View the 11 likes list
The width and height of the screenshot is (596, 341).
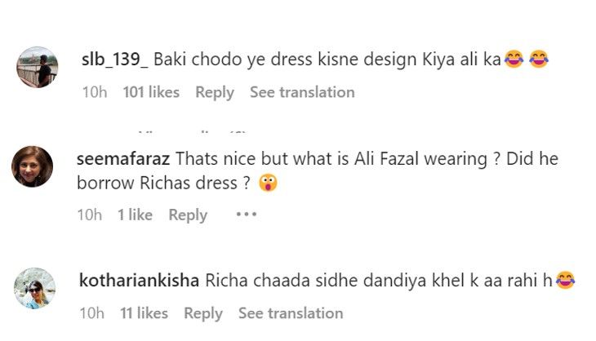click(145, 313)
